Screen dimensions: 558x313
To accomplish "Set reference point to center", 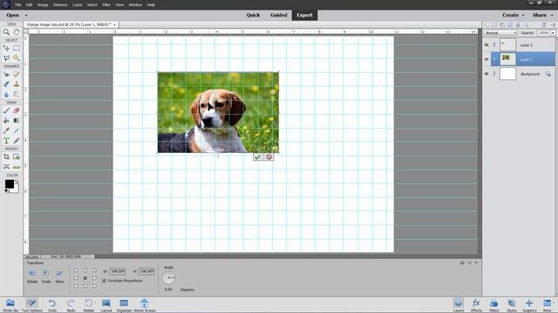I will 85,278.
